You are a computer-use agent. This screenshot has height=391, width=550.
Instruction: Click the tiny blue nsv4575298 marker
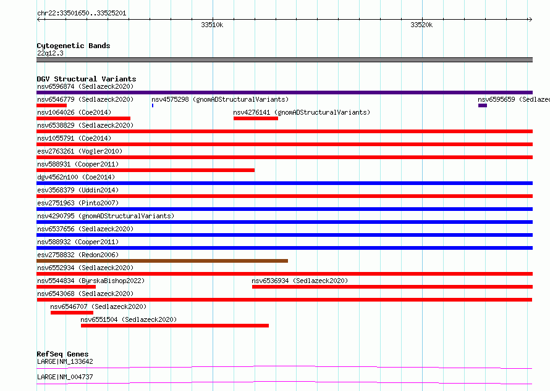[x=153, y=105]
